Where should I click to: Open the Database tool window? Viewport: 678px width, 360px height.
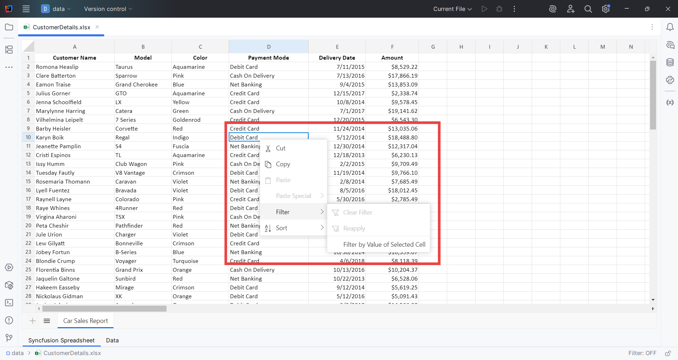click(670, 62)
